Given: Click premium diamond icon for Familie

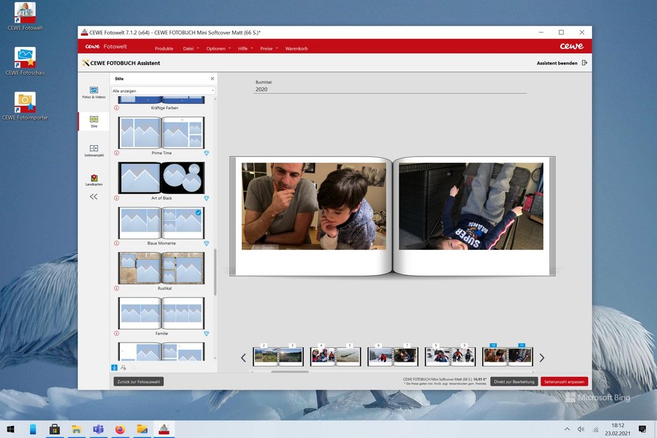Looking at the screenshot, I should coord(206,333).
